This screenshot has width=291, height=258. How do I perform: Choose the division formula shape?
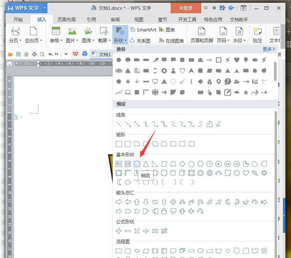coord(146,231)
